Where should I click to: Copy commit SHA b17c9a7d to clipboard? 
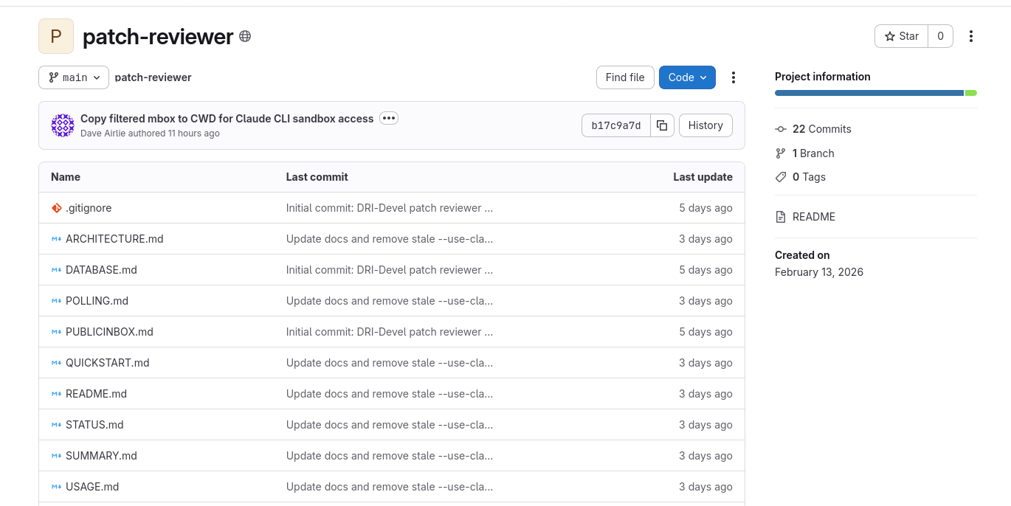(662, 125)
